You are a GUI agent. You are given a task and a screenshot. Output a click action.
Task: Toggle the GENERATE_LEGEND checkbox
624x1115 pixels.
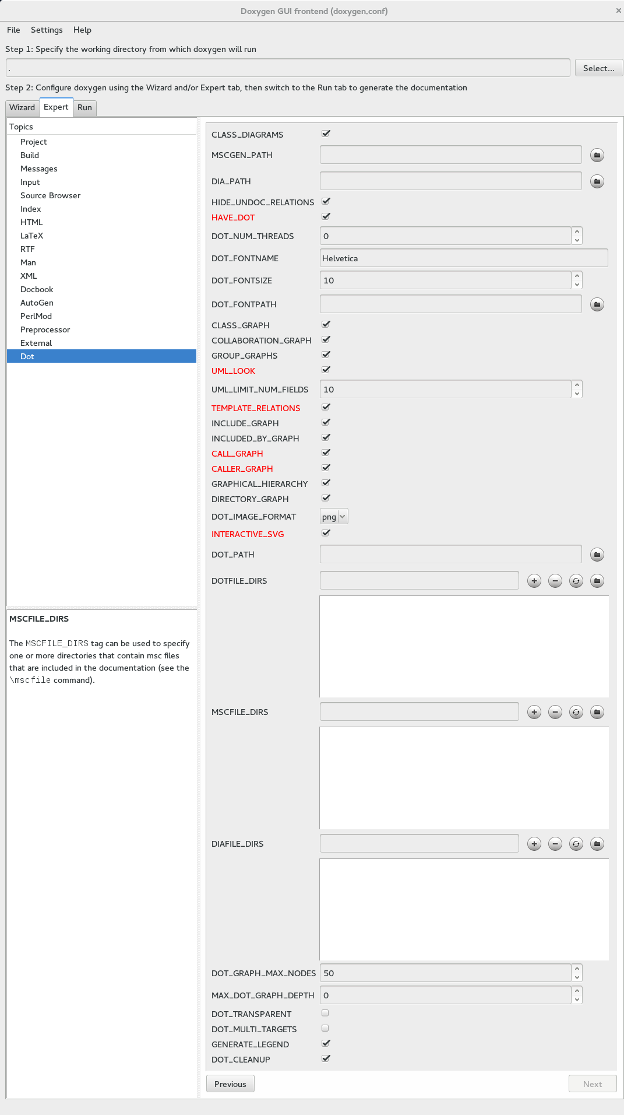326,1043
